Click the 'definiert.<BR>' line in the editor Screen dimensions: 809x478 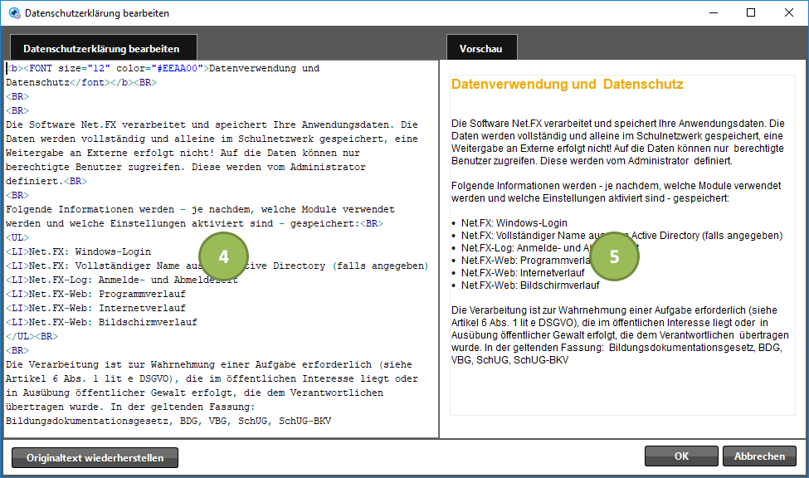46,181
